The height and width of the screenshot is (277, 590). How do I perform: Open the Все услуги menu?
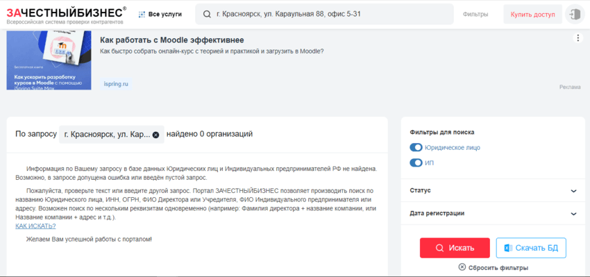coord(160,15)
